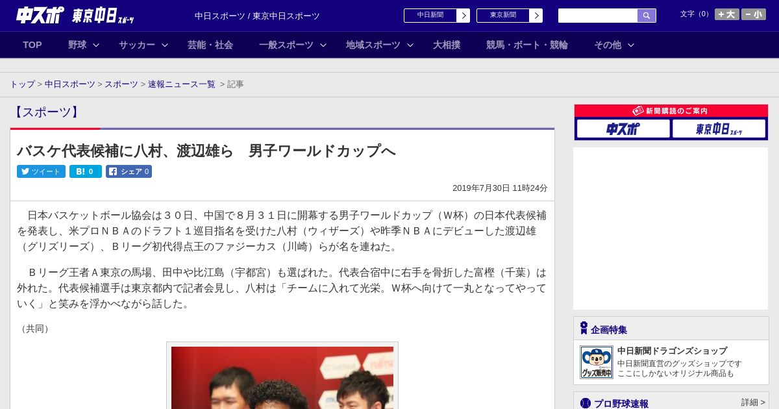Expand chevron beside 野球

(x=96, y=45)
